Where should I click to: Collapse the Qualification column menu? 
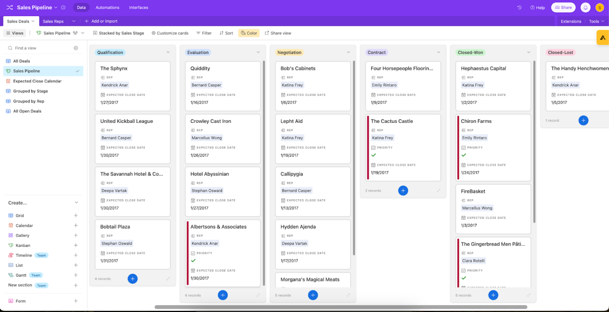[x=168, y=52]
